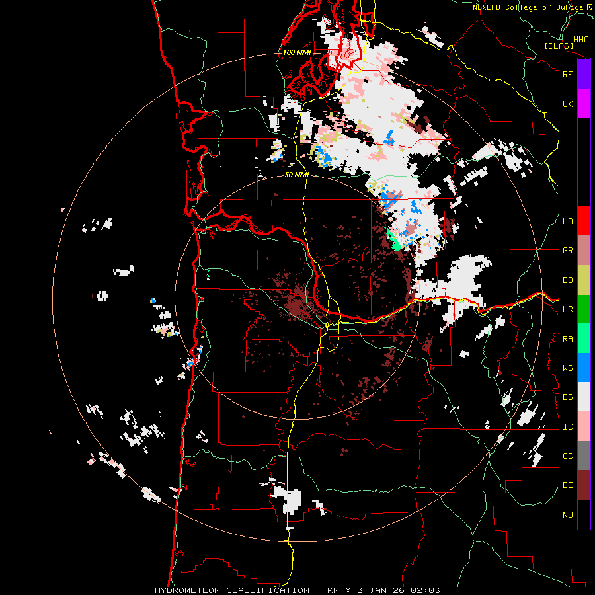Click the GC legend label
Screen dimensions: 595x595
pyautogui.click(x=567, y=456)
